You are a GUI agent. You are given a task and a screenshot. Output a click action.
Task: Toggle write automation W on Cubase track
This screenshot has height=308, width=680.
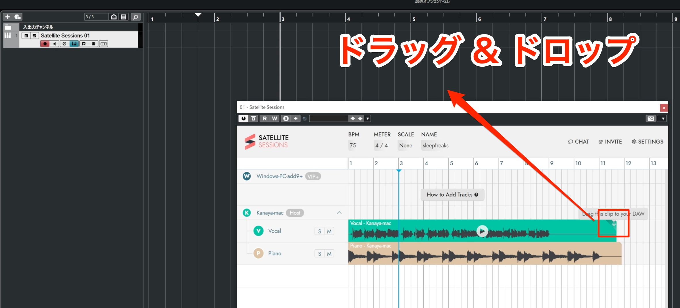point(94,44)
